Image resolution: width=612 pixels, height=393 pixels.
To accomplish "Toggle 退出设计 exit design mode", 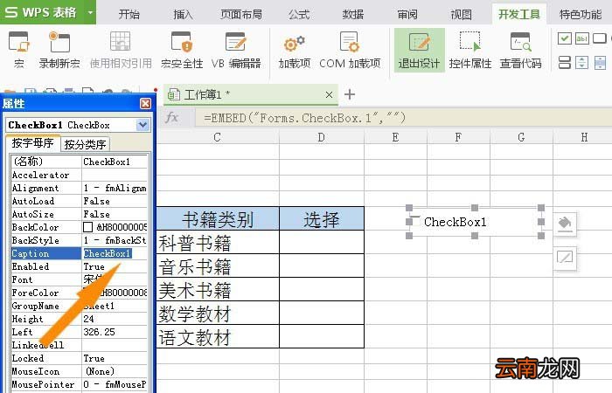I will pos(419,50).
